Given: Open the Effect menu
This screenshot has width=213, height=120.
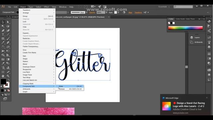Looking at the screenshot, I should pyautogui.click(x=47, y=7).
